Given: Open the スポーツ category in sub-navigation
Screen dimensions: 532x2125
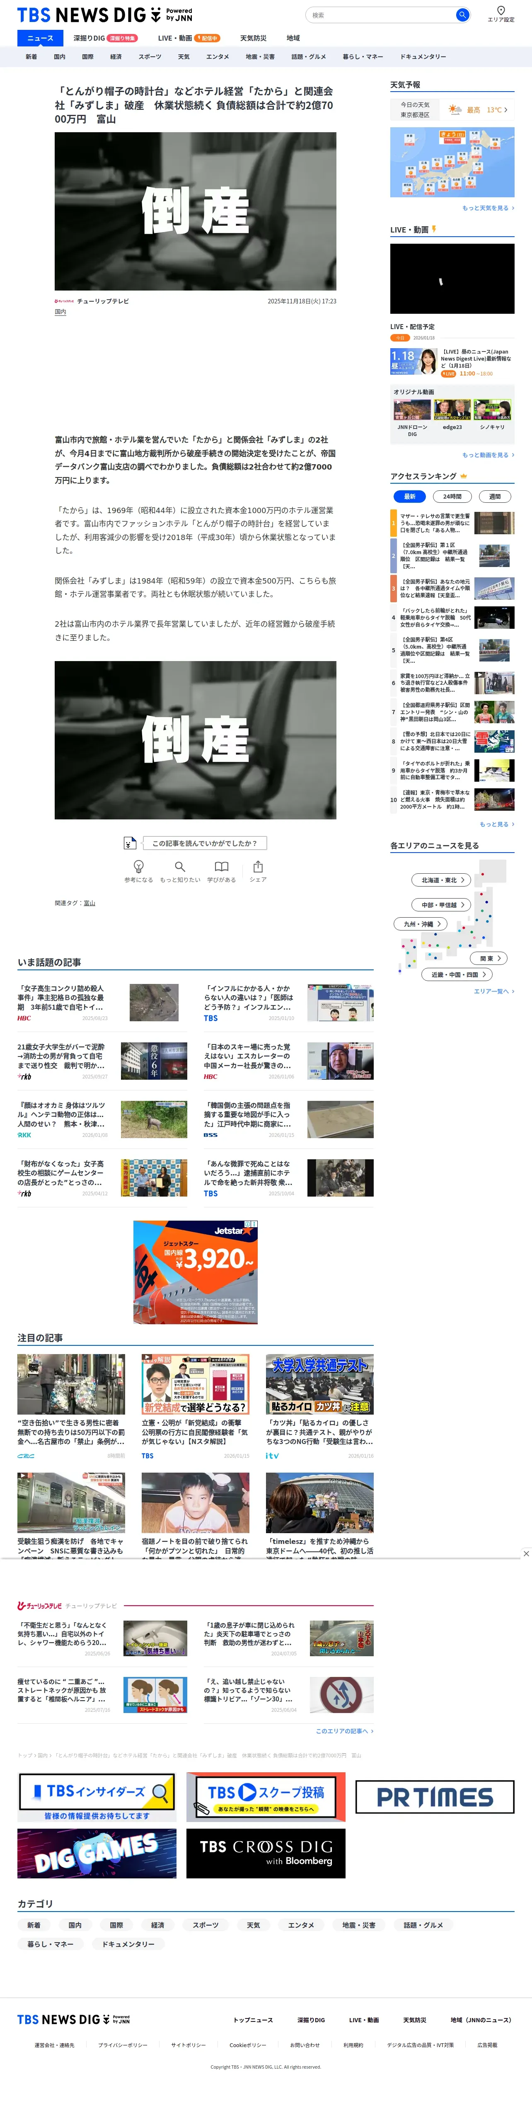Looking at the screenshot, I should [150, 57].
